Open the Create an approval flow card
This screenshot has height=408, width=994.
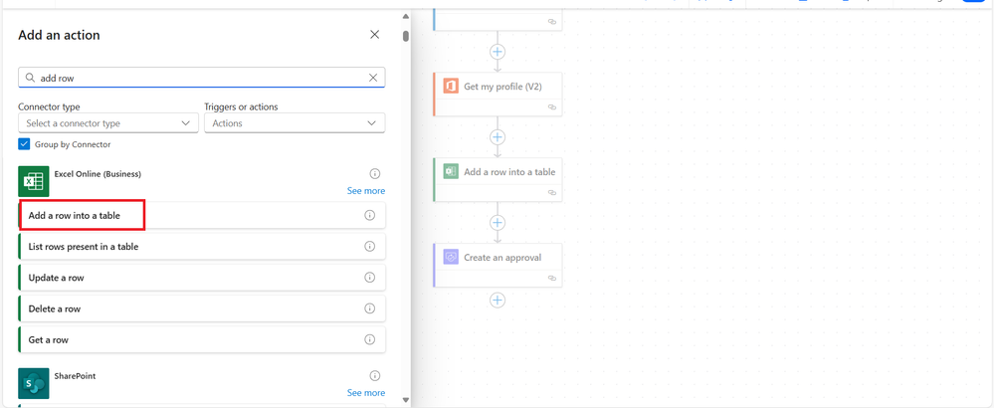pos(497,265)
